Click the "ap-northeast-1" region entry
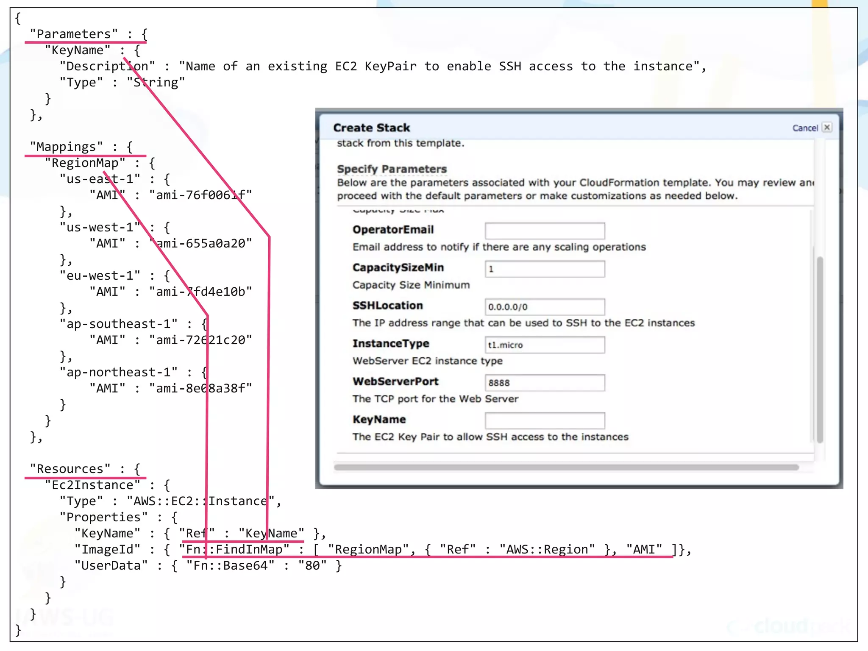 click(x=118, y=372)
